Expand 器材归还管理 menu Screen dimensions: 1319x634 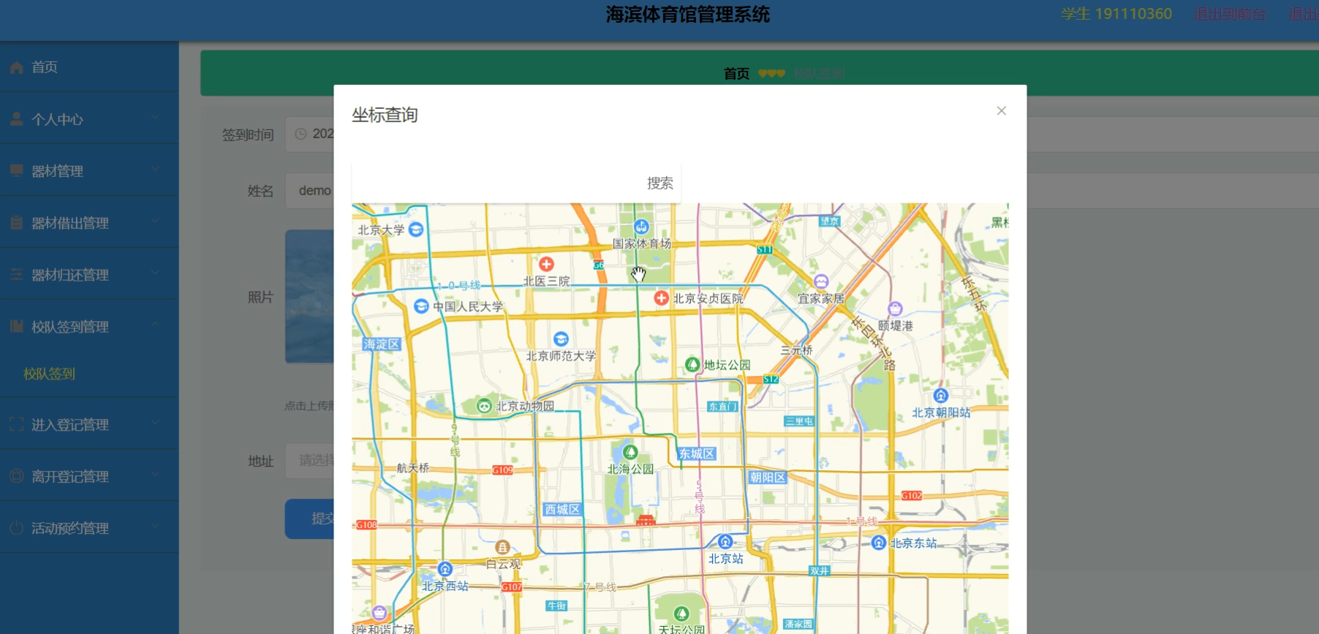coord(89,274)
